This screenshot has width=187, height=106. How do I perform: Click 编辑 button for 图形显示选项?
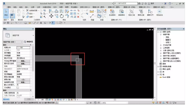[23, 63]
